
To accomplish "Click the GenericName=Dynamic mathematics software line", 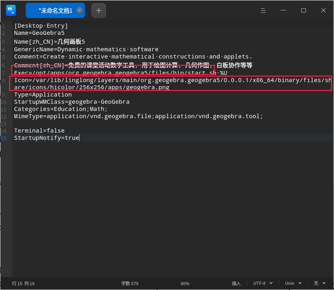I will [86, 49].
